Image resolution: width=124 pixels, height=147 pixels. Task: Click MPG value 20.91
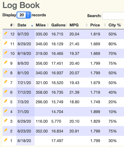(x=74, y=131)
